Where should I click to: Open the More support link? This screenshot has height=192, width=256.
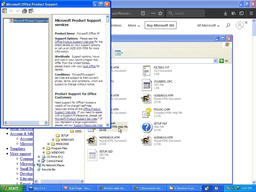click(20, 154)
